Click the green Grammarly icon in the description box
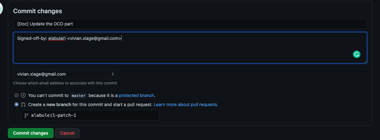The height and width of the screenshot is (140, 380). (356, 54)
